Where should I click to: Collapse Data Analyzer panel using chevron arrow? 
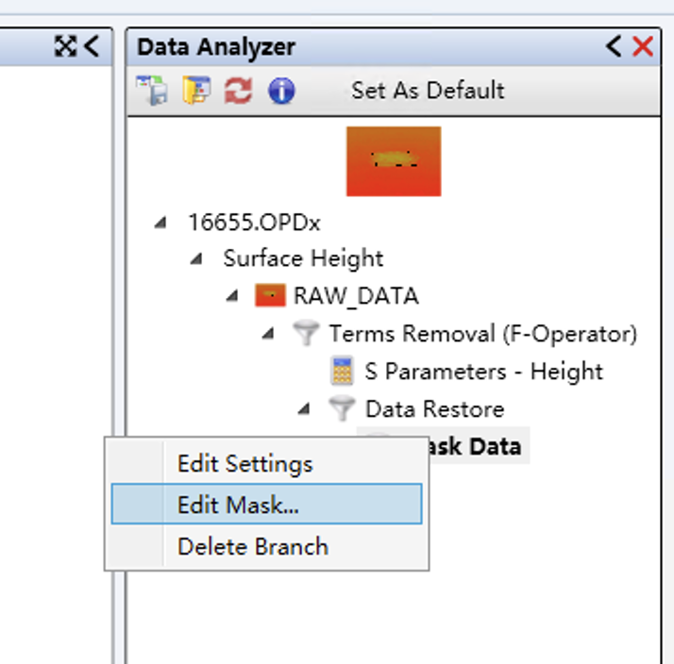614,46
